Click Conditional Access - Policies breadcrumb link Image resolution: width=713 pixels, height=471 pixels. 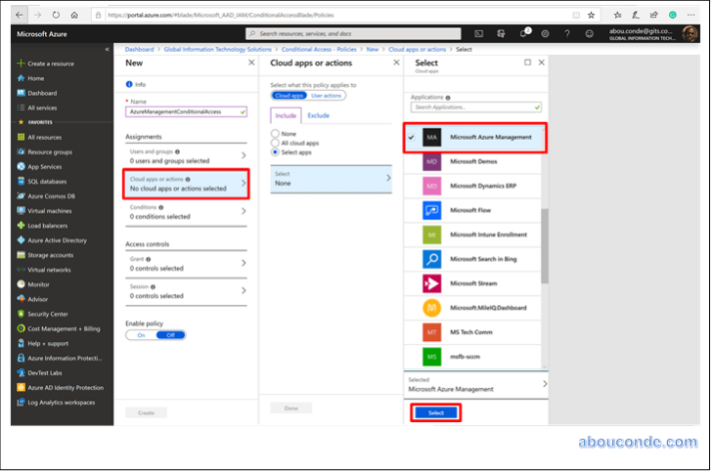click(318, 49)
